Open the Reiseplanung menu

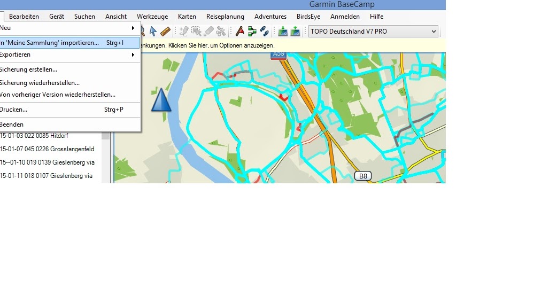(225, 17)
